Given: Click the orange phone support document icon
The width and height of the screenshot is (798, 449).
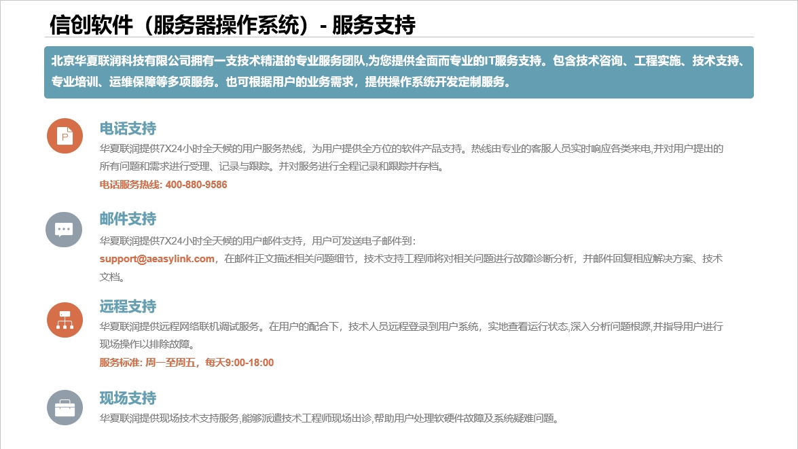Looking at the screenshot, I should pos(65,136).
